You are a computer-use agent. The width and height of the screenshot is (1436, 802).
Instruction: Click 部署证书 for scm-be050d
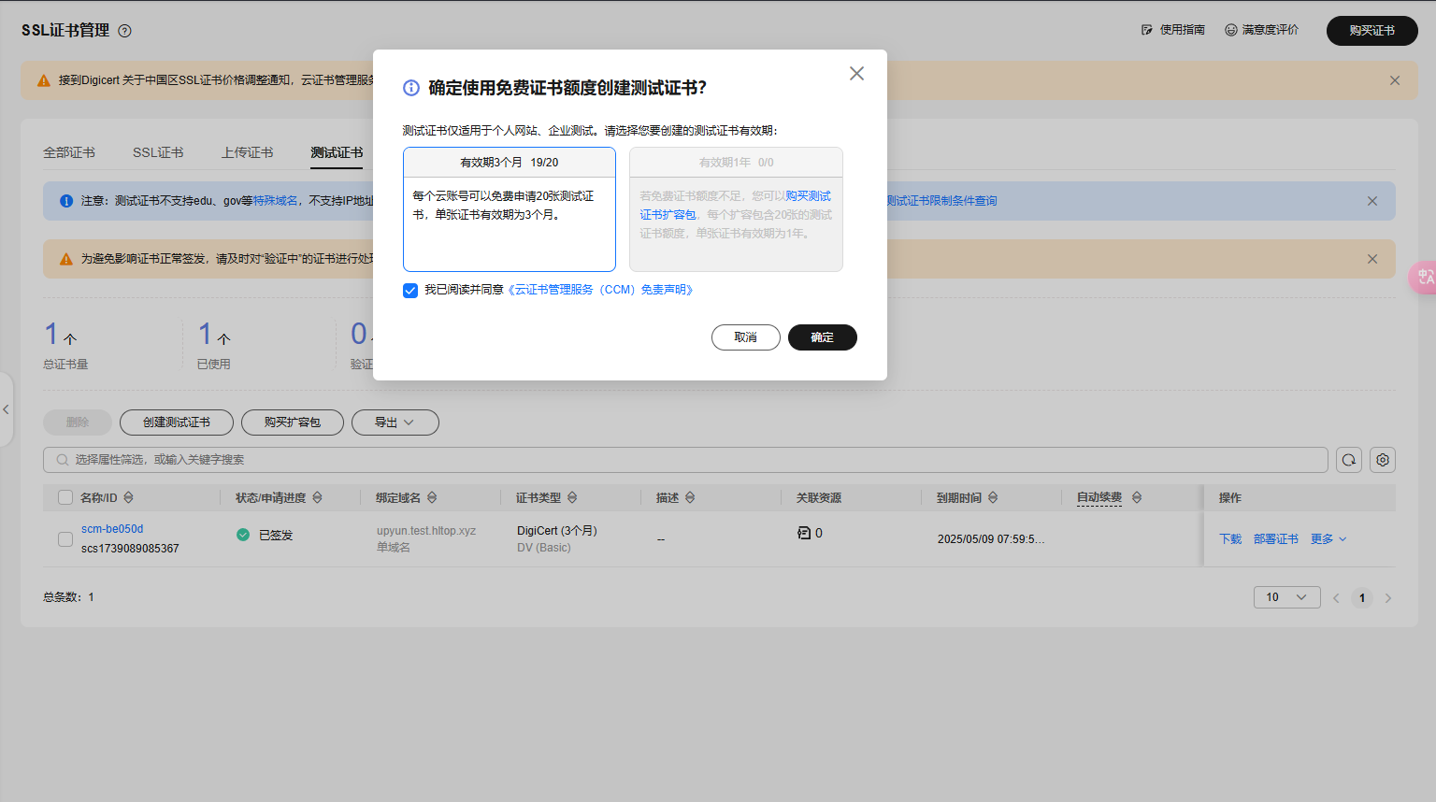click(1276, 539)
